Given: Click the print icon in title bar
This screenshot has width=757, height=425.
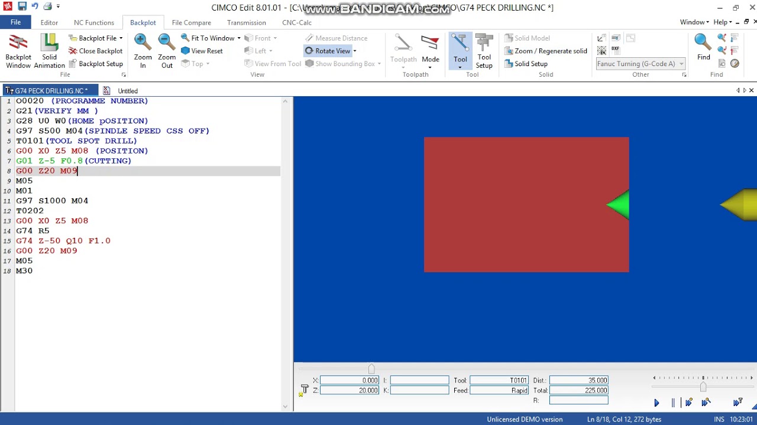Looking at the screenshot, I should point(47,6).
